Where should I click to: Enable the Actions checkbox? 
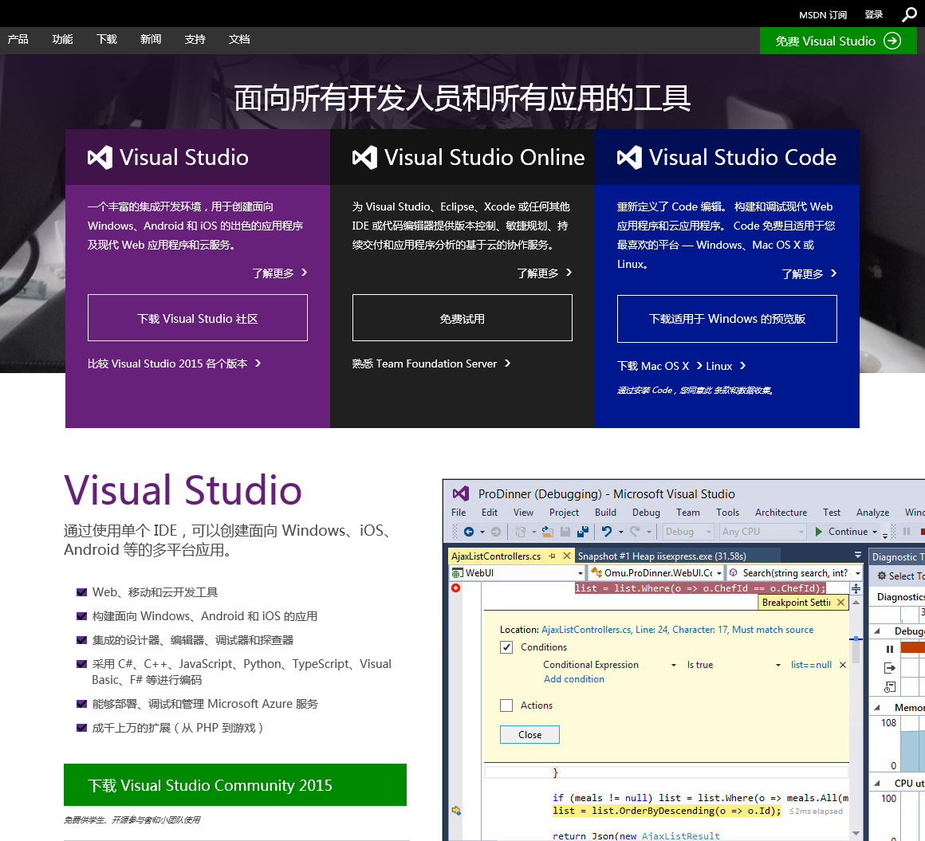[506, 705]
